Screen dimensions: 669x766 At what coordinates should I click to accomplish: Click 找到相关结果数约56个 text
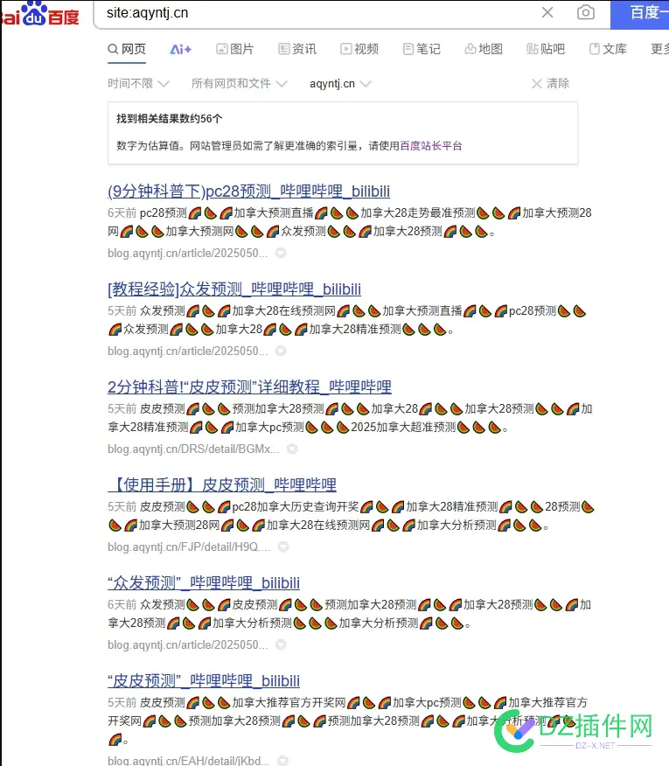(169, 119)
